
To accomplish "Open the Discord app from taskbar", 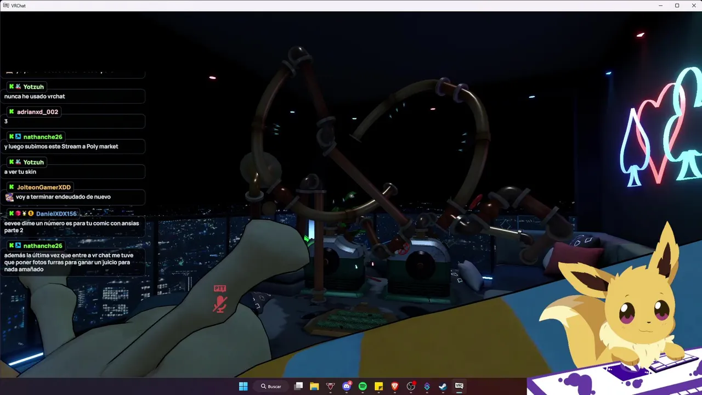I will (347, 386).
